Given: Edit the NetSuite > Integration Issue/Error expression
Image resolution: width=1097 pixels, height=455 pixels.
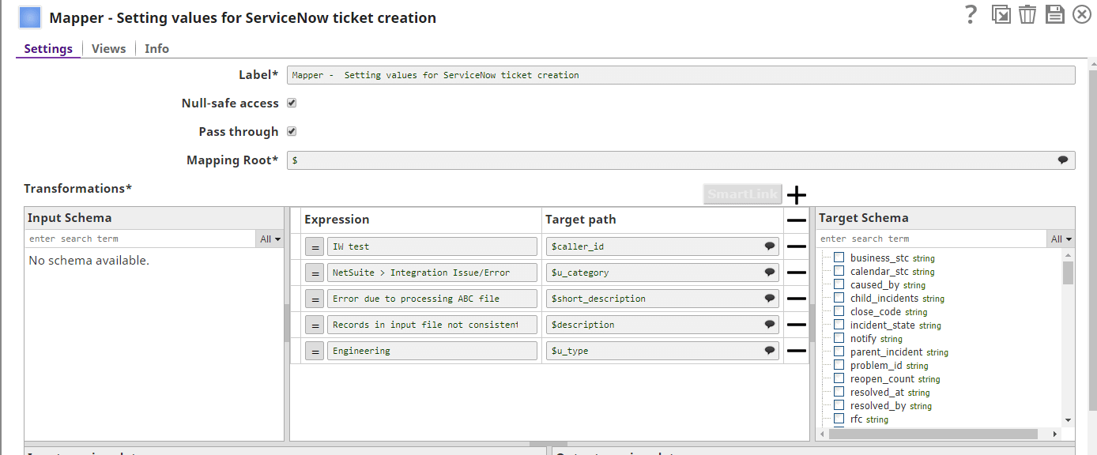Looking at the screenshot, I should (x=432, y=273).
